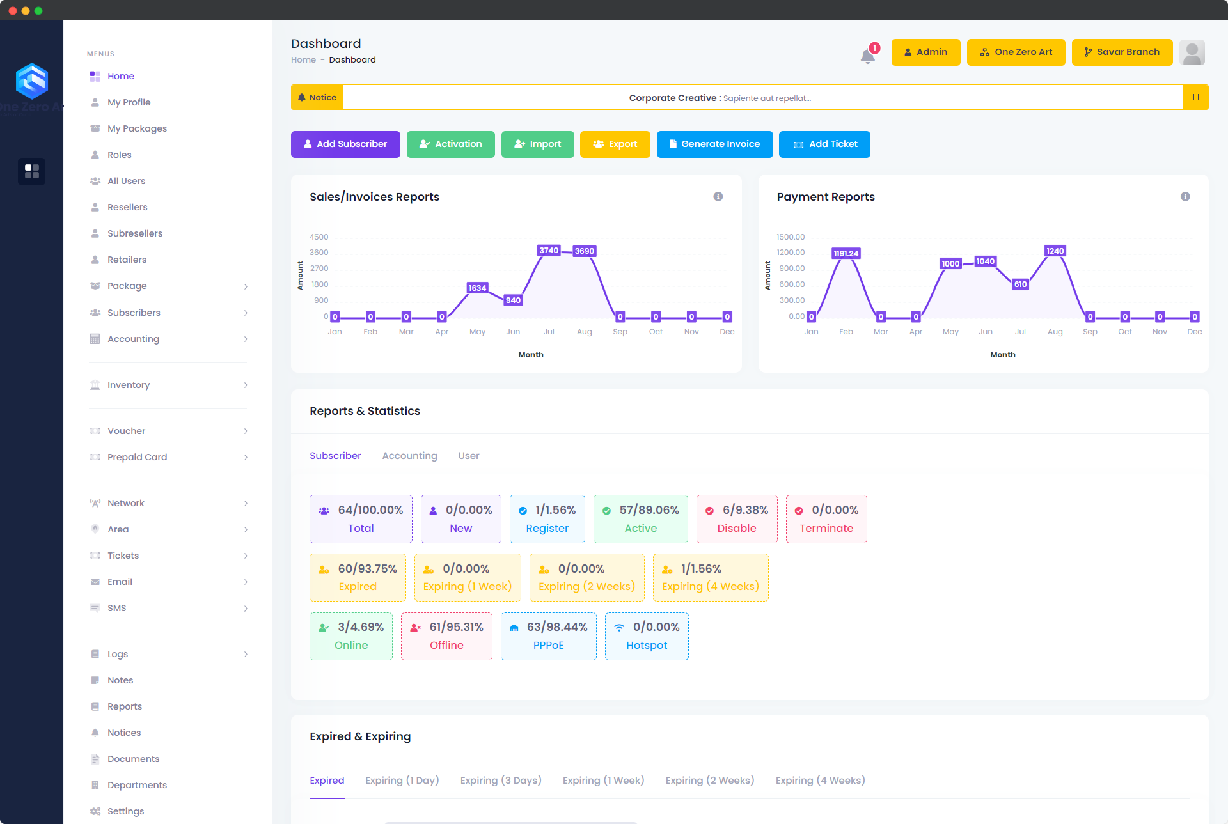Open the Expiring (3 Days) tab
The image size is (1228, 824).
pyautogui.click(x=501, y=781)
